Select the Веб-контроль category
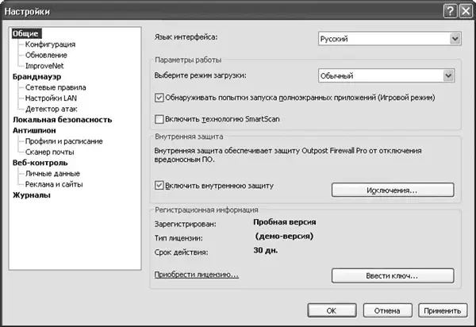 40,163
